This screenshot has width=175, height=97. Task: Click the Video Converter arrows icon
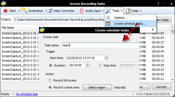pyautogui.click(x=50, y=11)
